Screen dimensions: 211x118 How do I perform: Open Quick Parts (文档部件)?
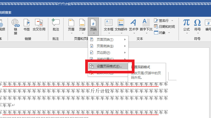pos(121,26)
